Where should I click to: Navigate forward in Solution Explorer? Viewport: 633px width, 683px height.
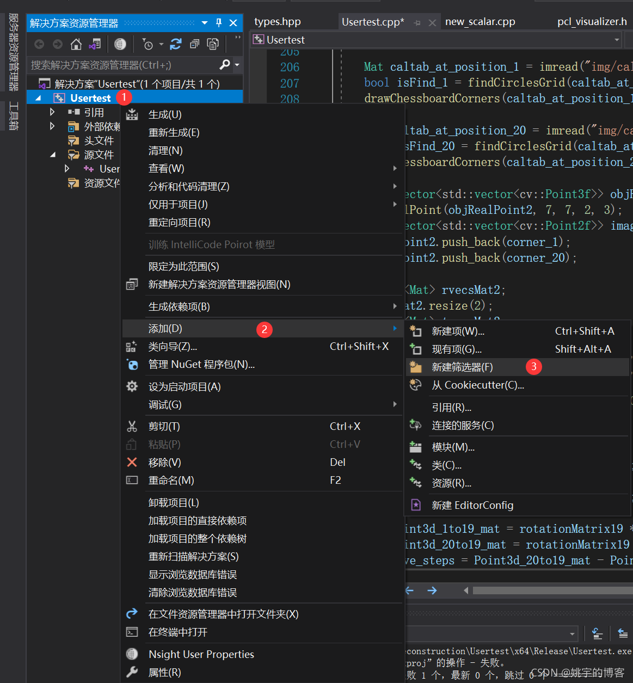pyautogui.click(x=58, y=44)
